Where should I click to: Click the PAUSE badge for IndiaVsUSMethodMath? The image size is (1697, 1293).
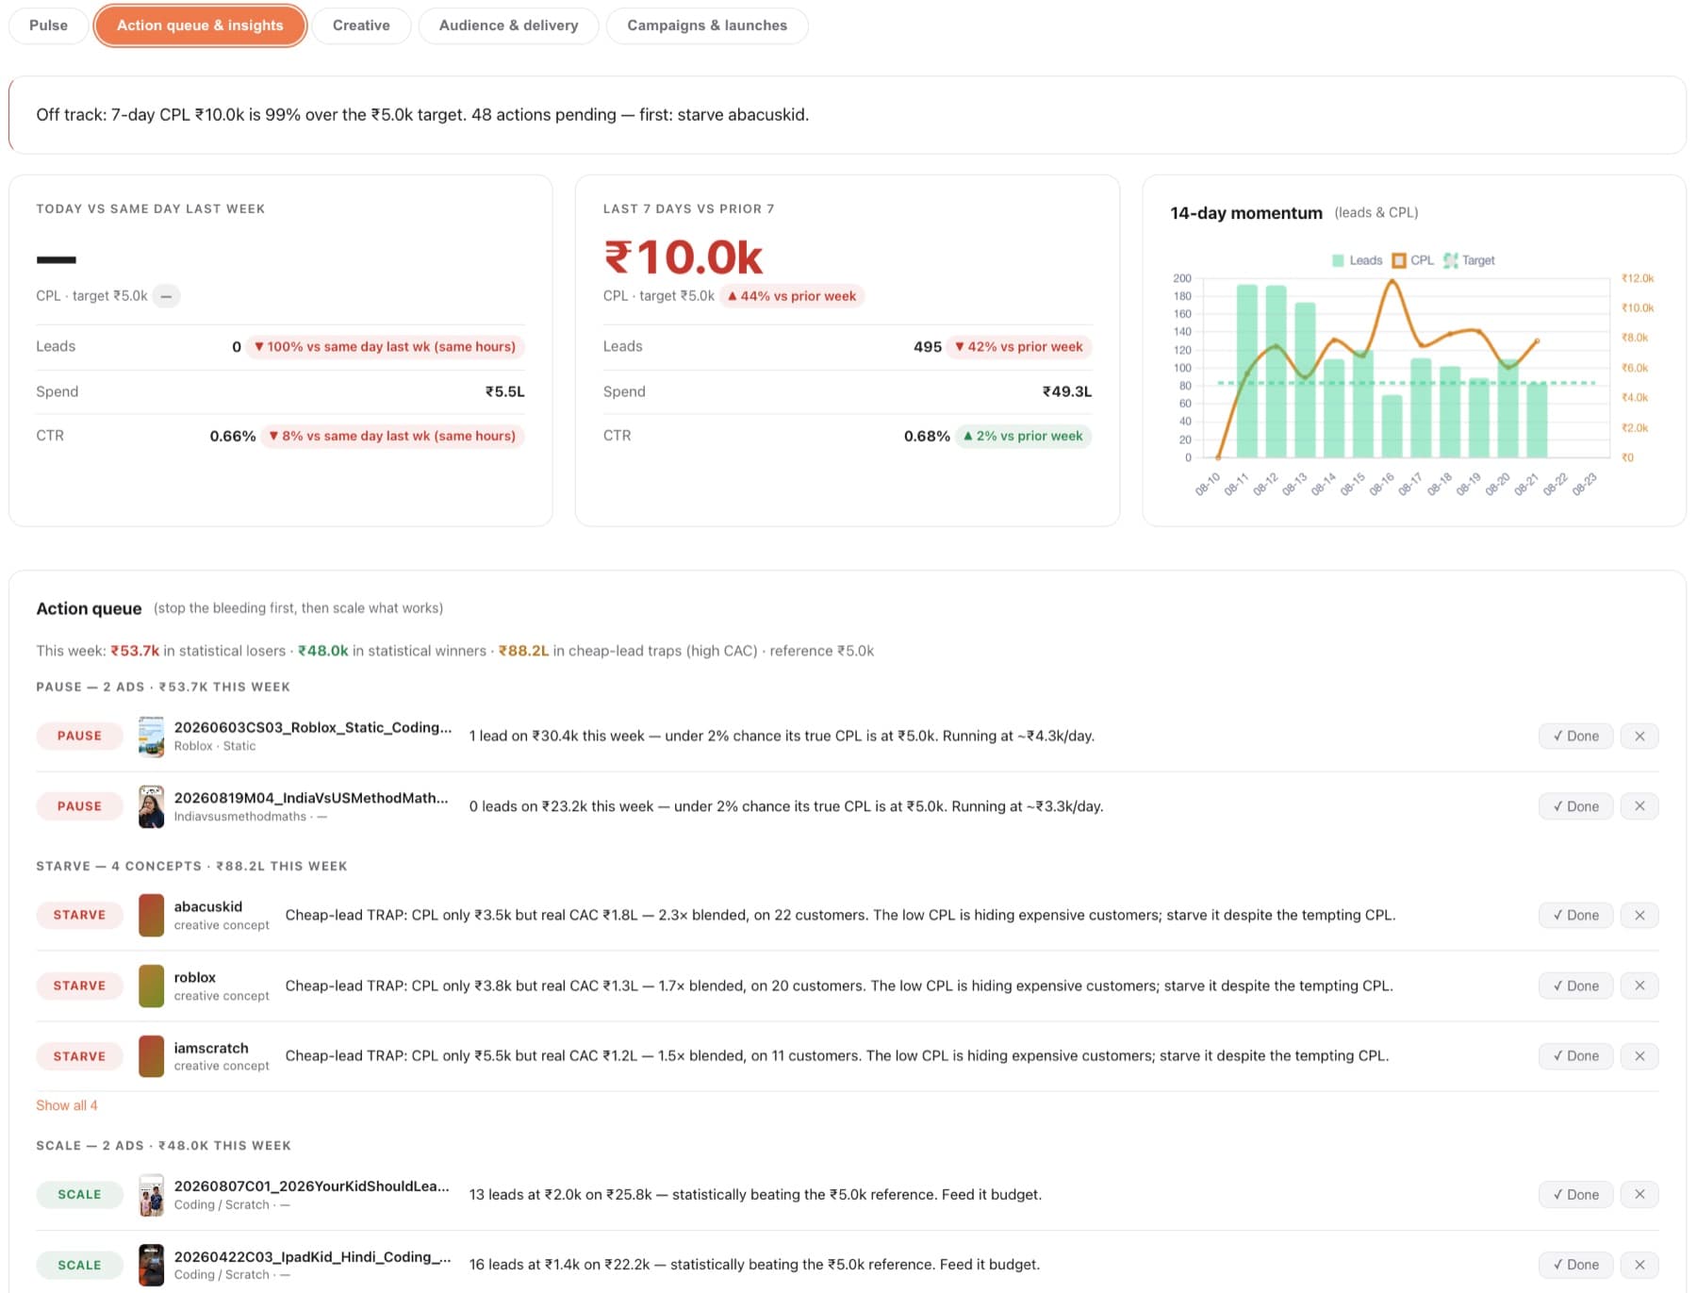(x=79, y=806)
